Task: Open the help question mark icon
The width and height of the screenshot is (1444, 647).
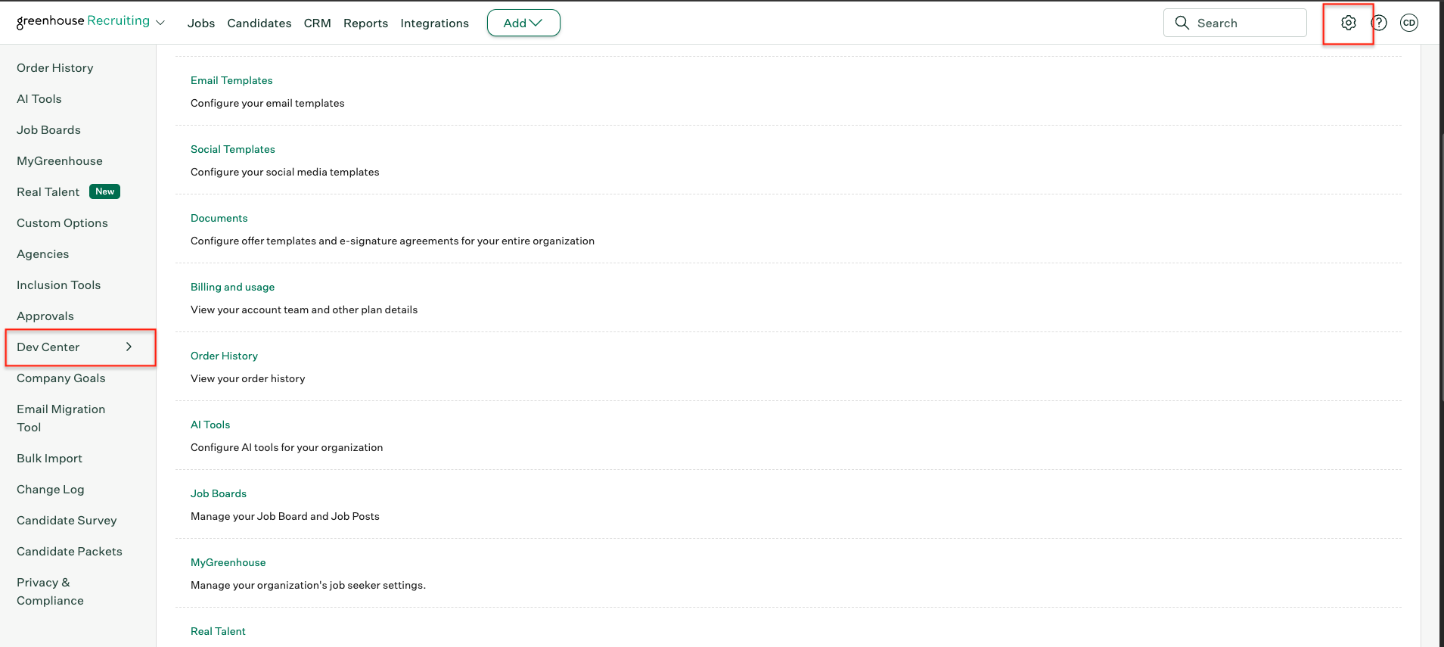Action: point(1379,23)
